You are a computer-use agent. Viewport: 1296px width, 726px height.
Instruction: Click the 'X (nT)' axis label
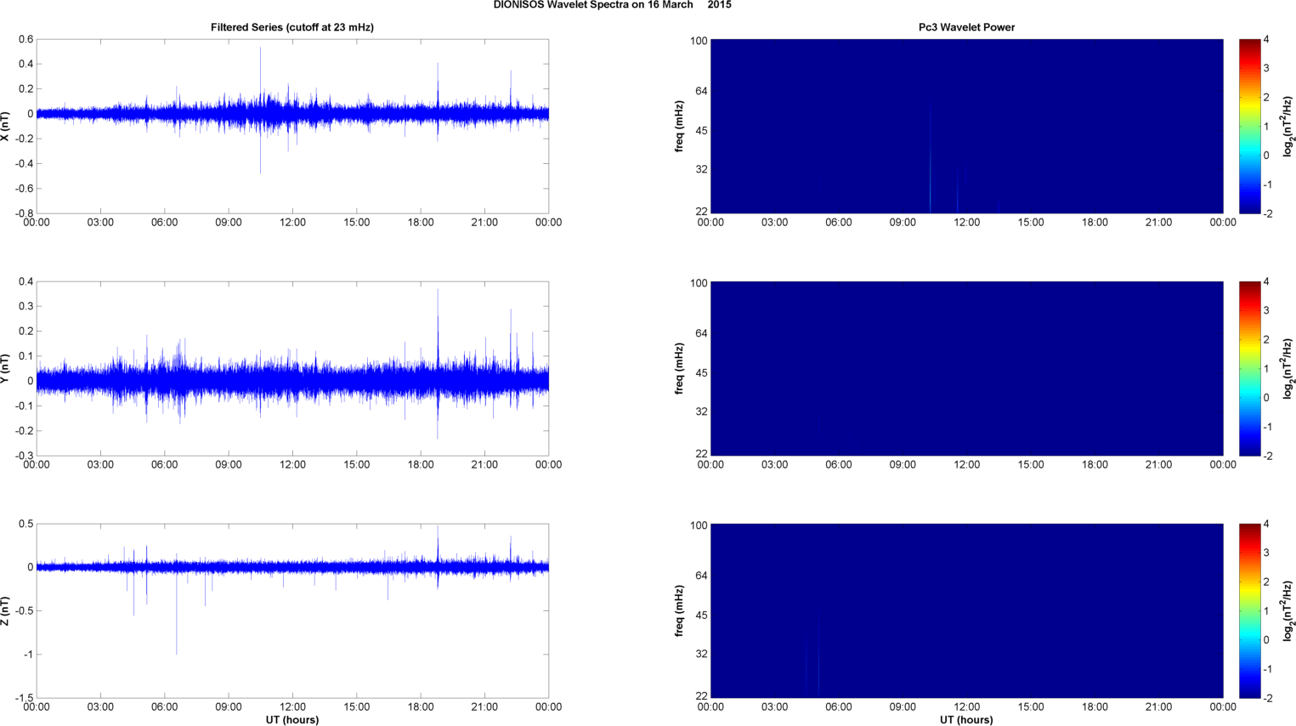pyautogui.click(x=6, y=126)
